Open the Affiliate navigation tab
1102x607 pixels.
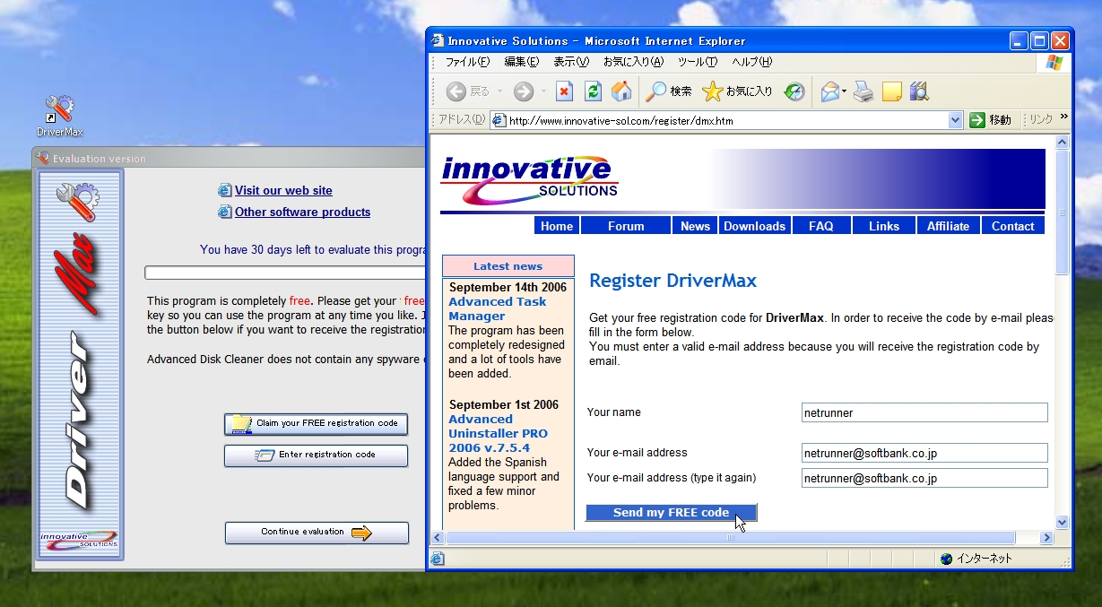click(949, 226)
